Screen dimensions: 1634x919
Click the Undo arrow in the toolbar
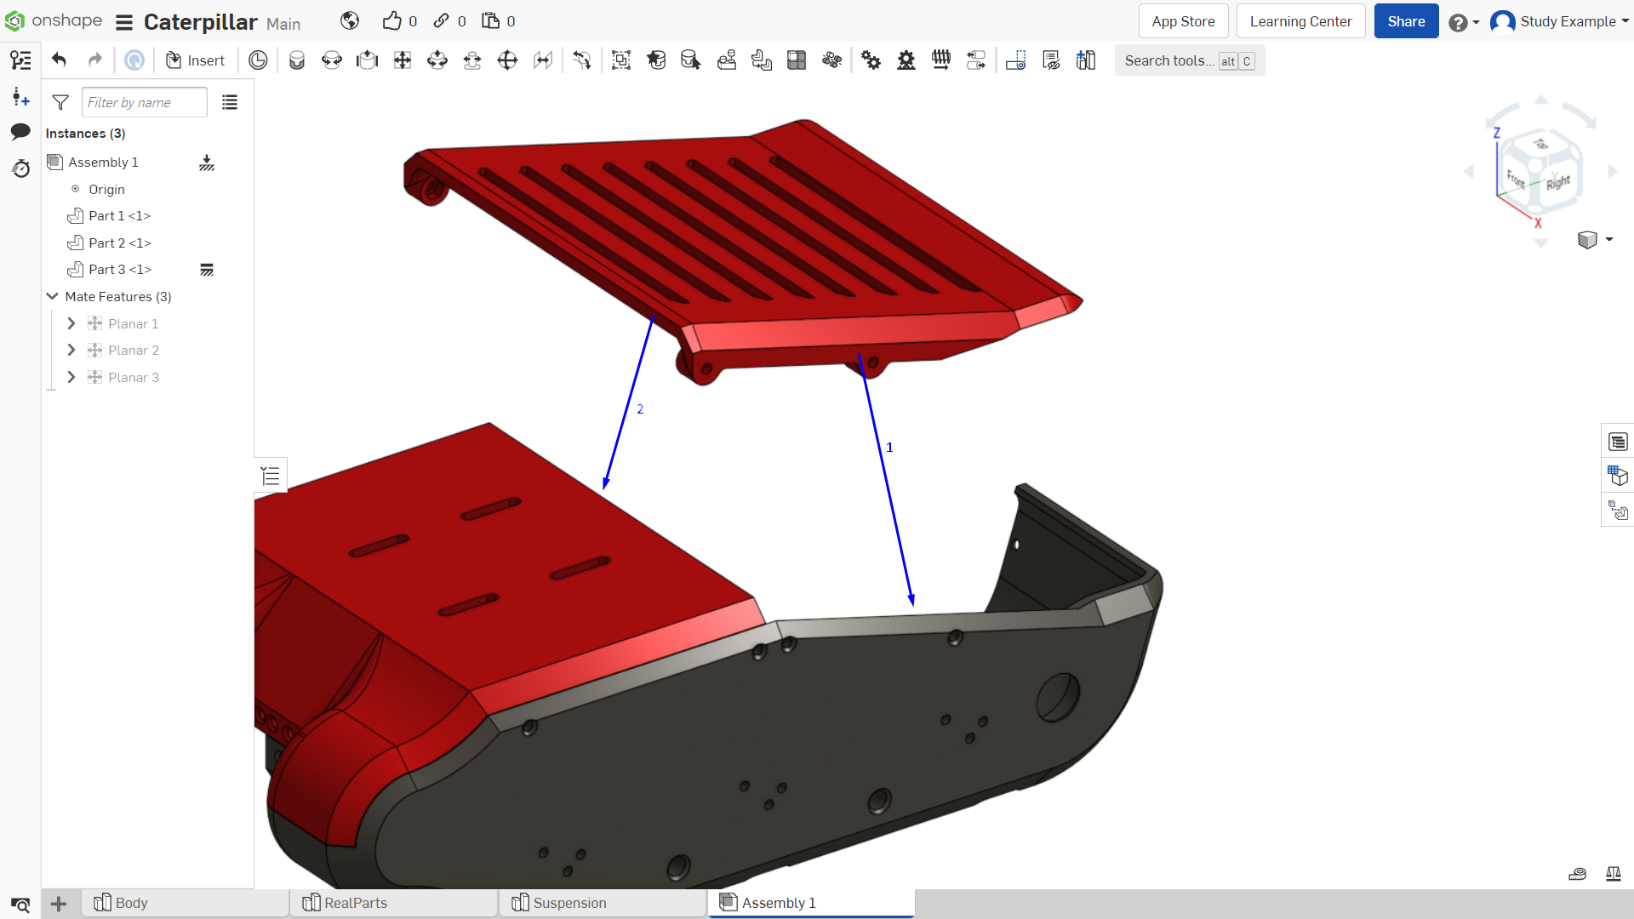[x=59, y=60]
